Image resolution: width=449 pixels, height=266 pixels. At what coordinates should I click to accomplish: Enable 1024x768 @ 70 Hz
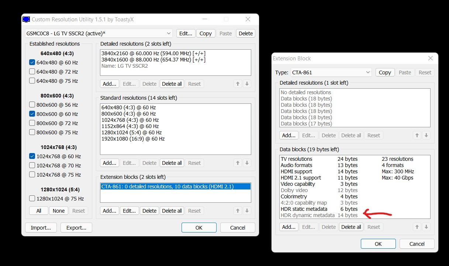pyautogui.click(x=32, y=166)
